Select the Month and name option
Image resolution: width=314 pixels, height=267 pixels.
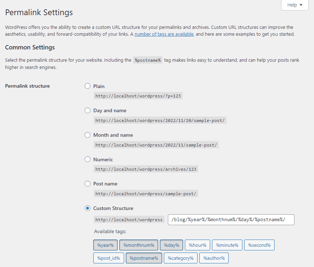(x=87, y=135)
